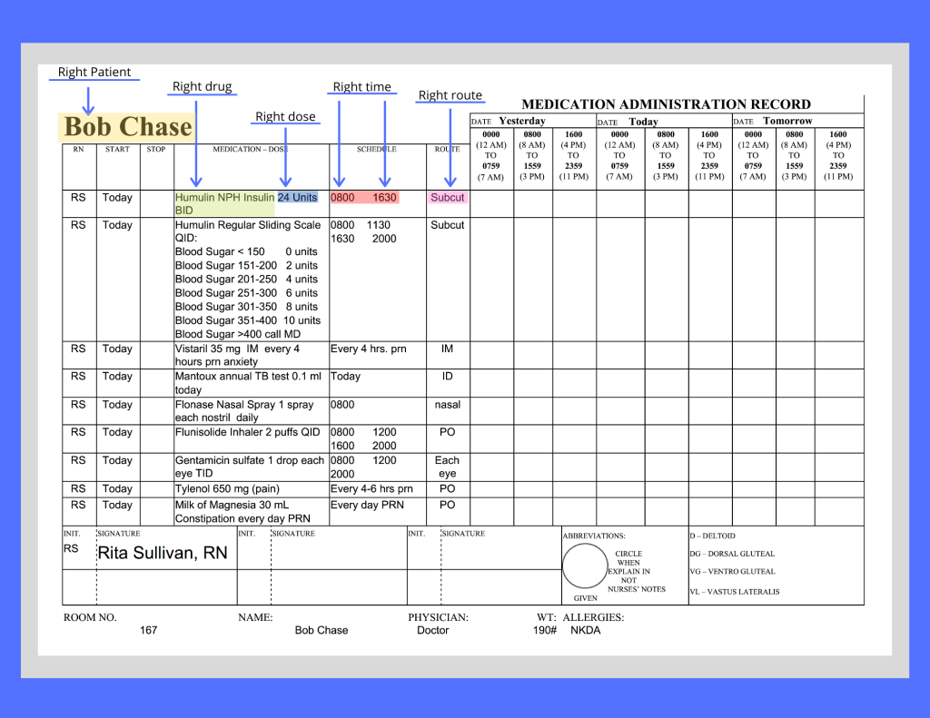Screen dimensions: 930x718
Task: Select the highlighted 24 Units dose
Action: click(x=300, y=197)
